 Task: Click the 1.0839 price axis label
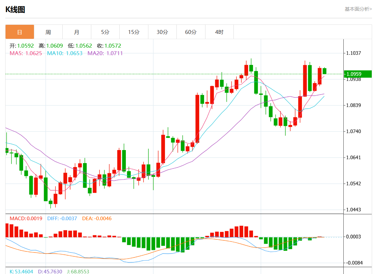click(353, 105)
